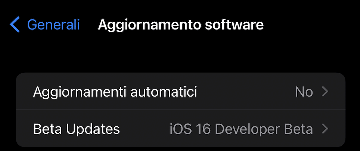Expand the chevron next to No
Viewport: 360px width, 151px height.
pyautogui.click(x=325, y=92)
